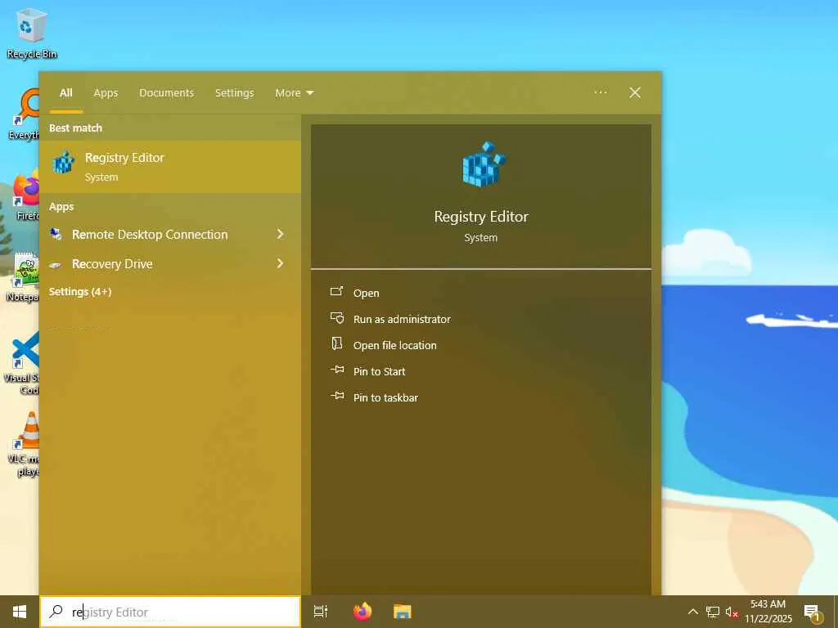The image size is (838, 628).
Task: Launch Firefox from the taskbar
Action: coord(363,612)
